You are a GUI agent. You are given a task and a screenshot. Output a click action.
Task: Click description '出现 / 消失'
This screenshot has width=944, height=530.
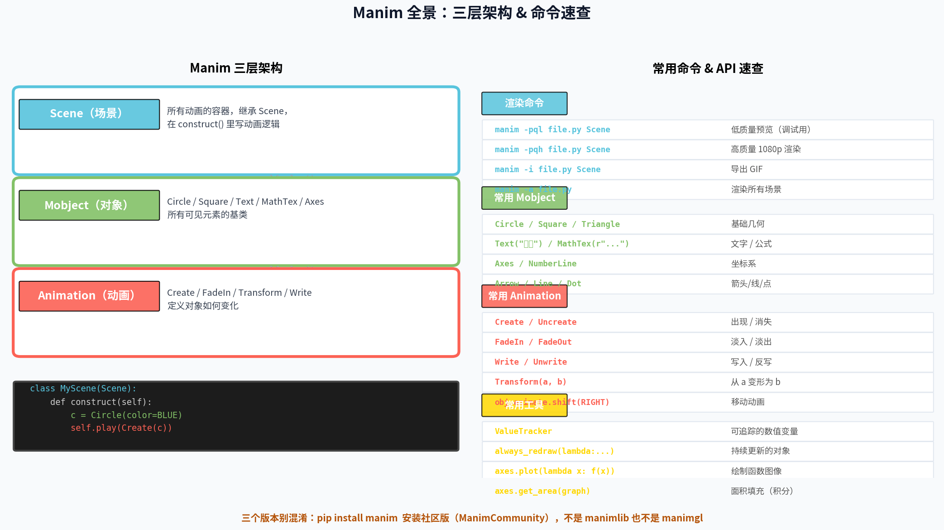[x=751, y=322]
